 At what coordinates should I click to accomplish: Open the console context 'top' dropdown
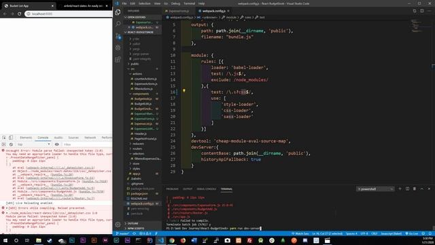pos(33,144)
